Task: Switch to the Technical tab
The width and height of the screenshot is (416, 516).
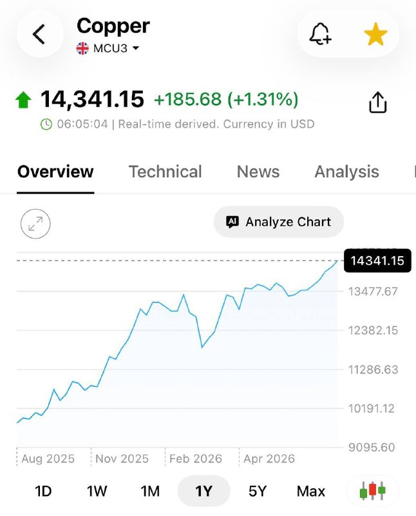Action: click(165, 172)
